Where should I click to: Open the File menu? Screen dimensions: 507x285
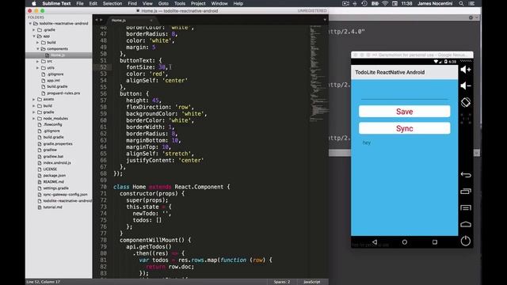click(80, 3)
